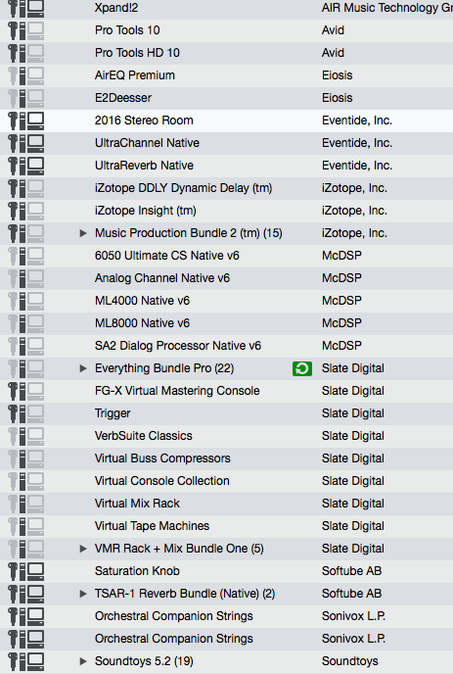Click Soundtoys publisher in Soundtoys 5.2 row
The height and width of the screenshot is (674, 453).
tap(350, 661)
